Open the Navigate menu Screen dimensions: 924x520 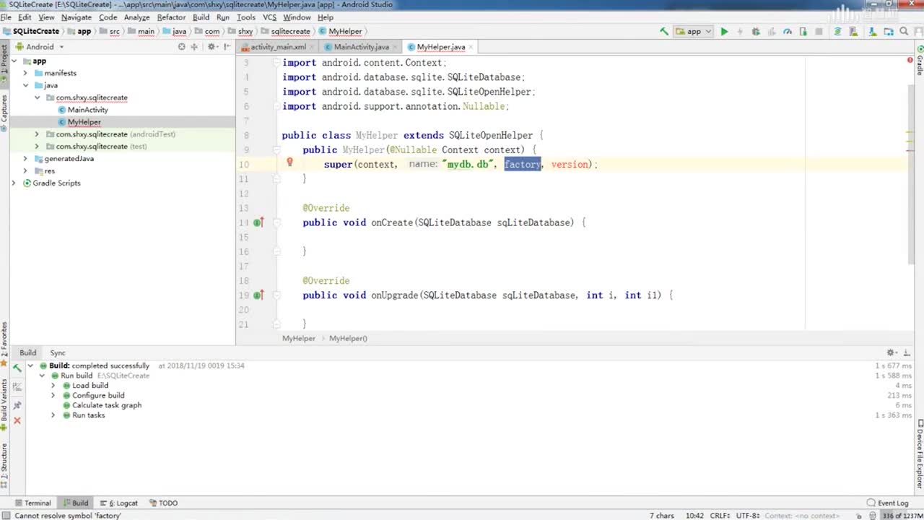coord(77,17)
